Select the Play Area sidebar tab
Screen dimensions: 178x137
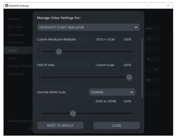click(15, 27)
